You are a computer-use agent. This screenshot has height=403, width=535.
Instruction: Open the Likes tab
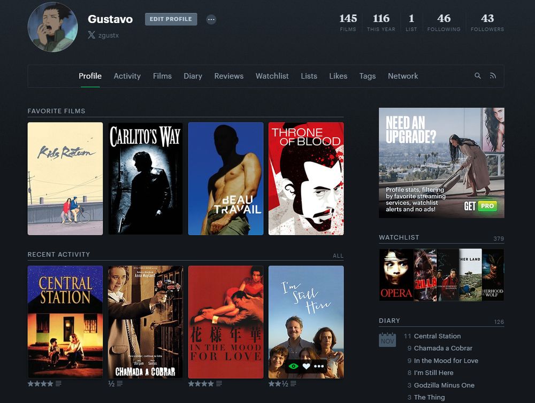(338, 76)
